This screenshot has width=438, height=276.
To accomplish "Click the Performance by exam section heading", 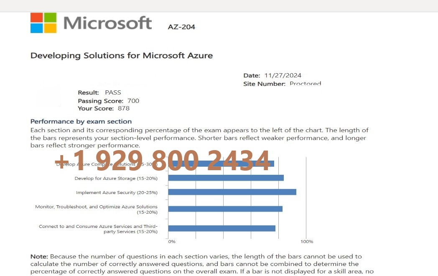I will pyautogui.click(x=81, y=121).
